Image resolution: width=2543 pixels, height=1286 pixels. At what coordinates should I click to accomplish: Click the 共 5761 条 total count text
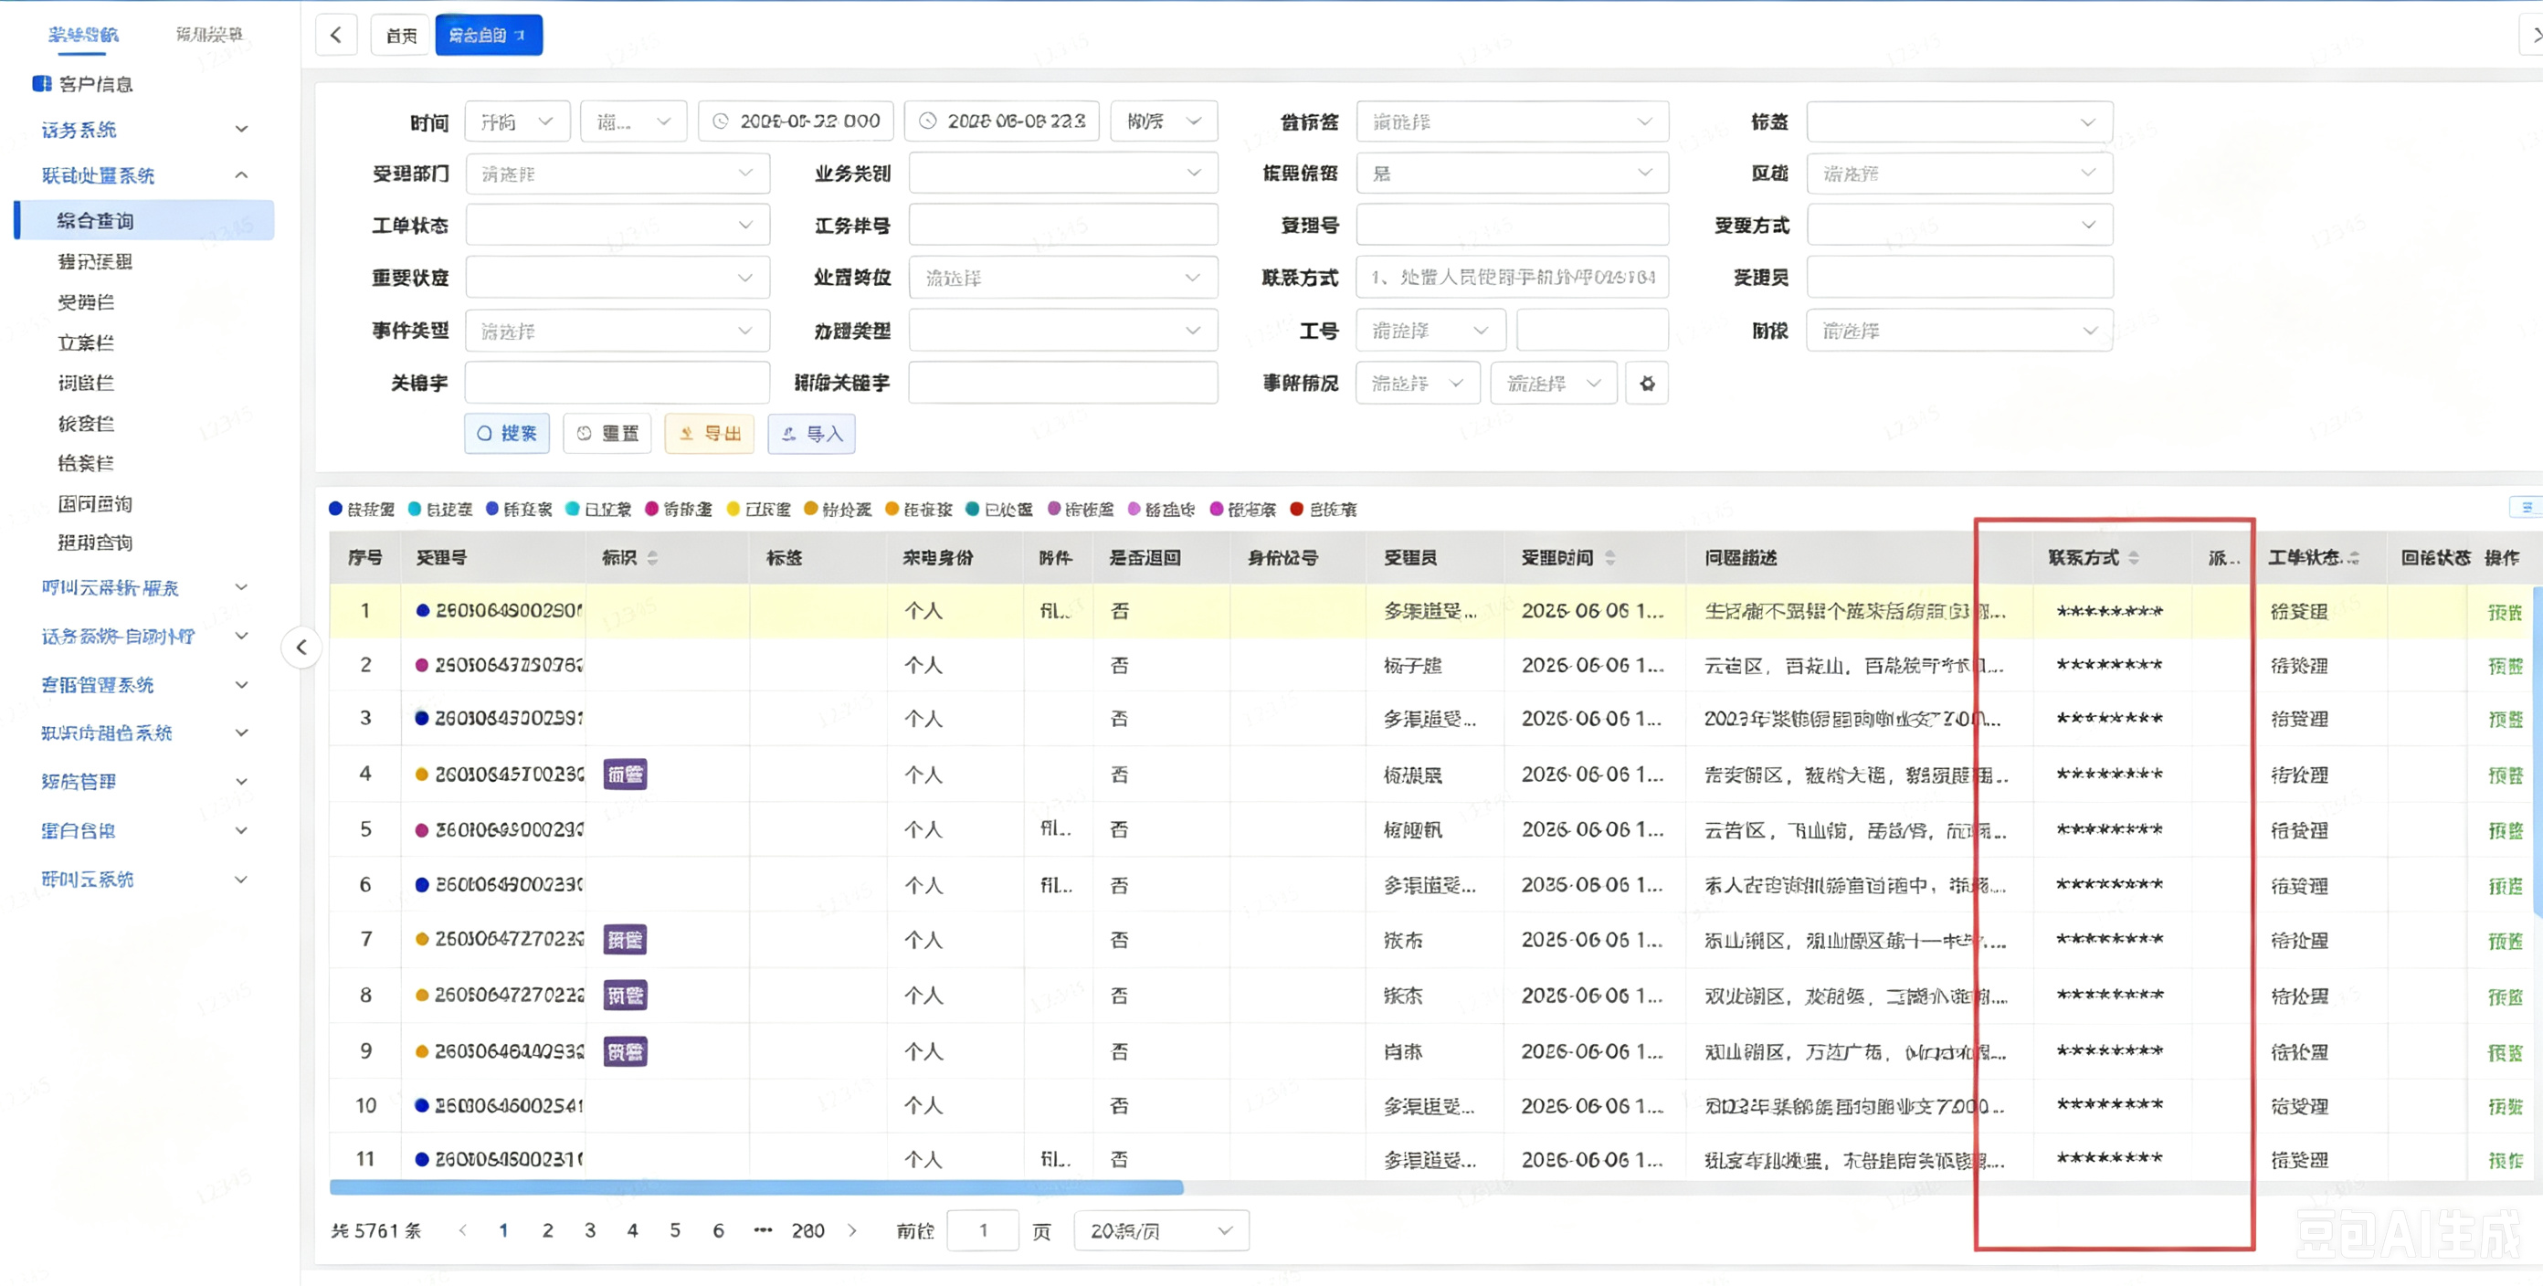(x=376, y=1230)
